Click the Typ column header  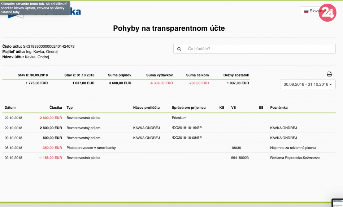[x=70, y=108]
